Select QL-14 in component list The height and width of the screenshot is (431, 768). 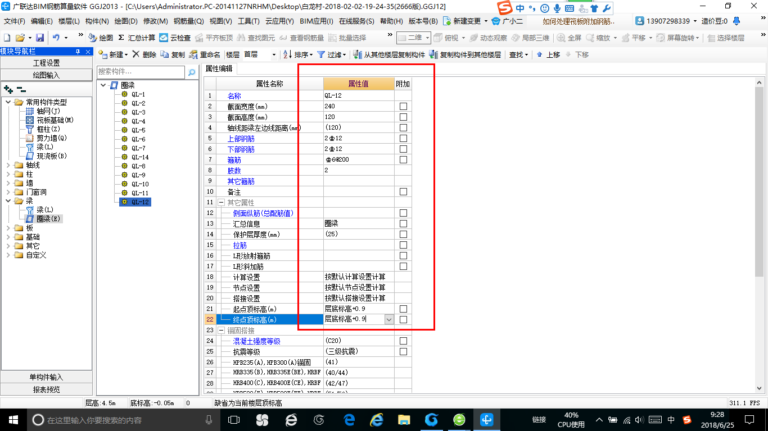[140, 157]
